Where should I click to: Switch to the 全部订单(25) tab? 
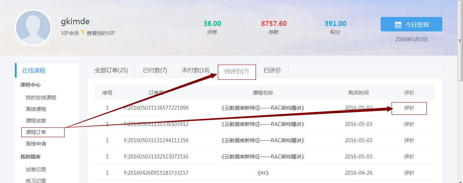tap(111, 70)
